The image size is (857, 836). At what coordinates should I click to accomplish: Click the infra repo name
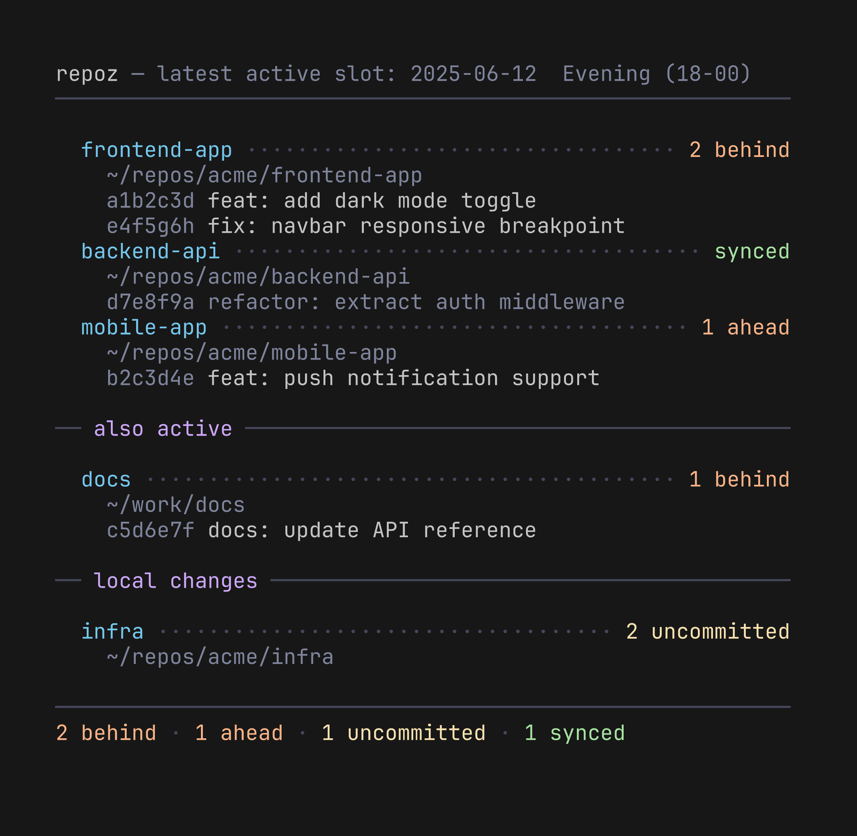(112, 632)
